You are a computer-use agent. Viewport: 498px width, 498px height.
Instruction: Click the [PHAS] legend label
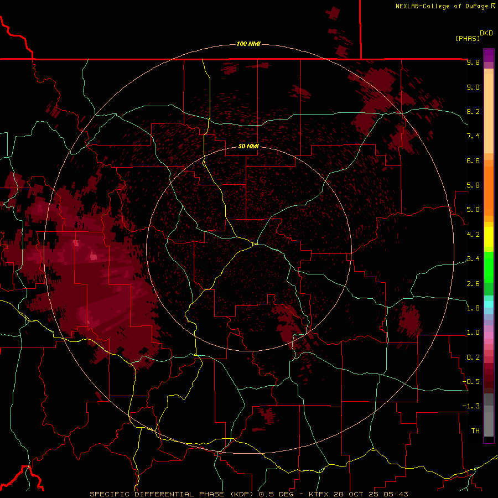click(x=468, y=38)
